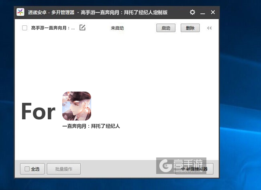The width and height of the screenshot is (261, 190).
Task: Click the pinwheel app logo in title bar
Action: pyautogui.click(x=20, y=12)
